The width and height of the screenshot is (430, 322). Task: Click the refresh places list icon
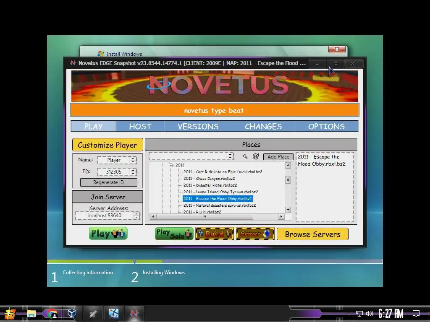click(x=256, y=156)
